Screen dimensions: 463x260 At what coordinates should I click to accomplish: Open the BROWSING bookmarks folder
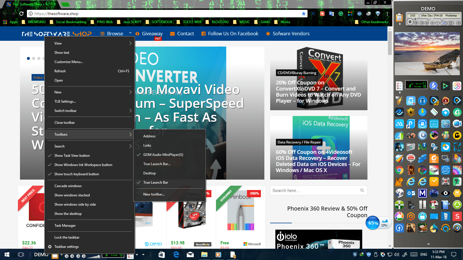click(x=33, y=22)
